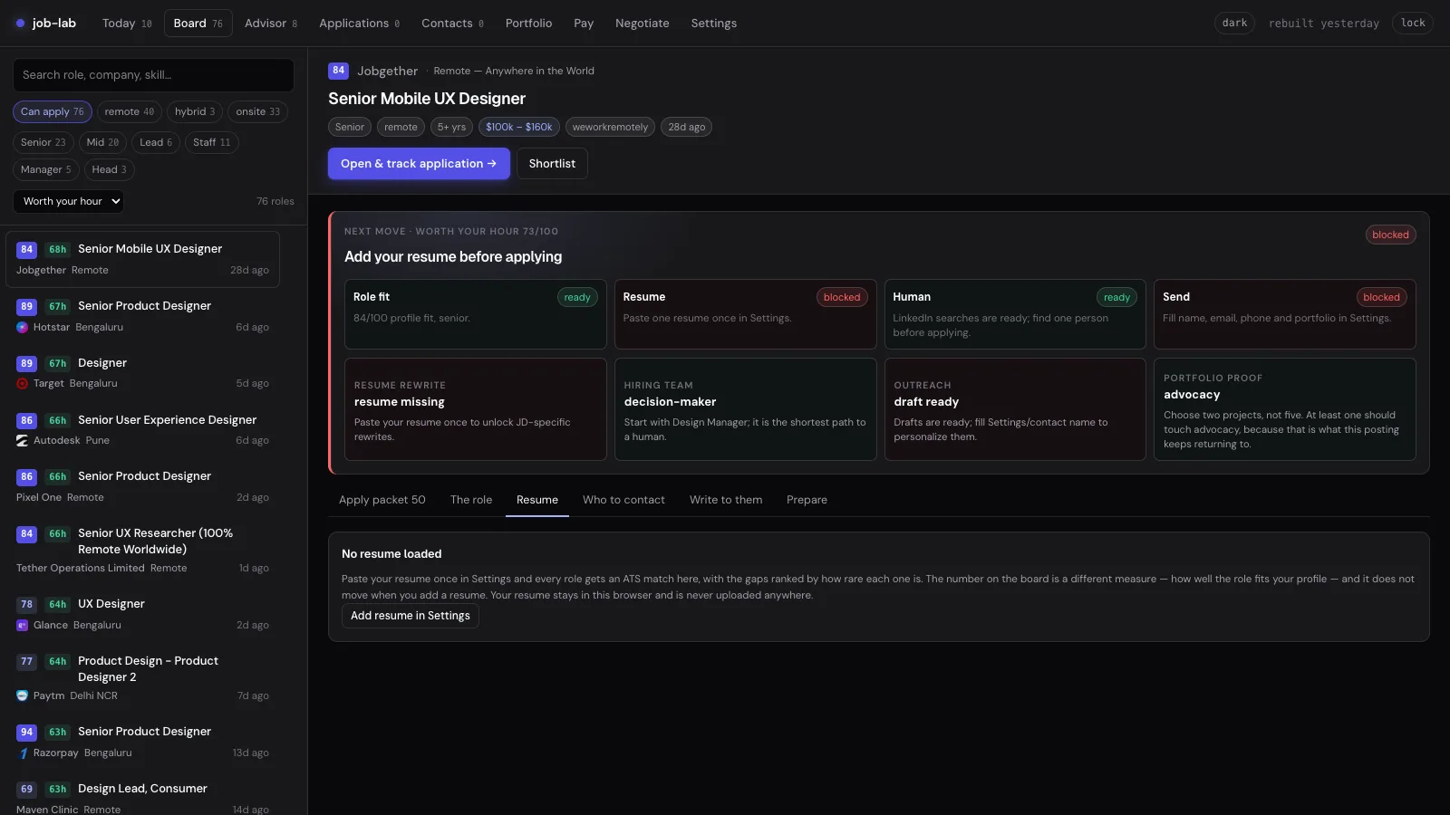Toggle the Manager 5 level filter
The width and height of the screenshot is (1450, 815).
tap(45, 169)
